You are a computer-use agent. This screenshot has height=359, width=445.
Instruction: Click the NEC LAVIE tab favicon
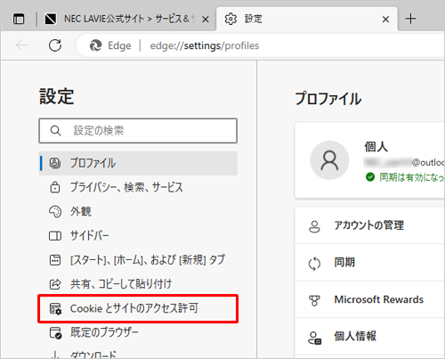[x=51, y=19]
